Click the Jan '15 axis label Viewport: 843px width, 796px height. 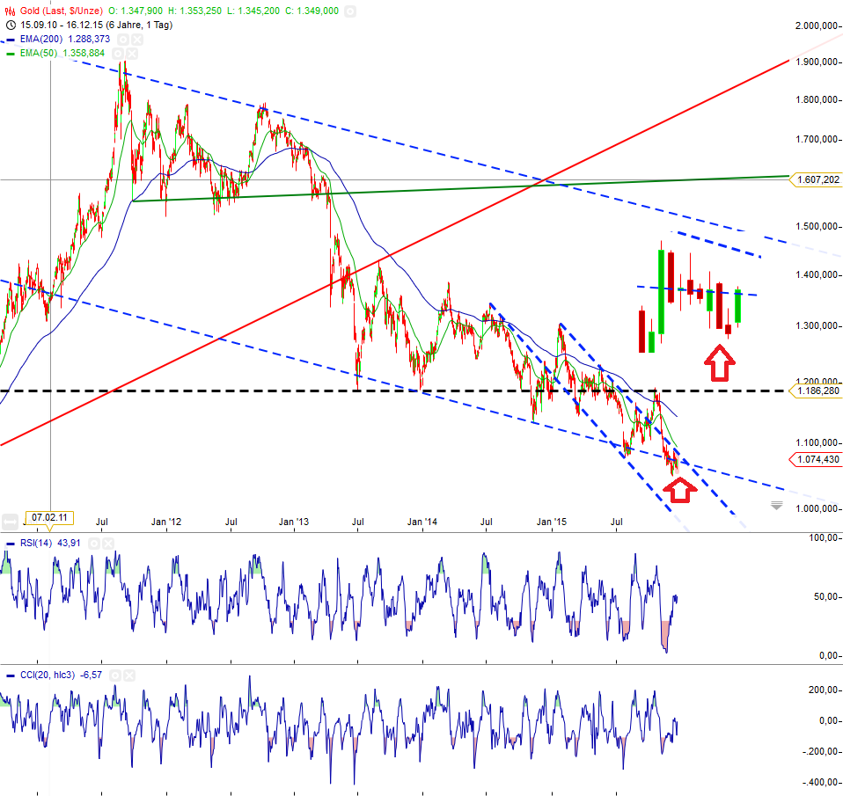click(553, 522)
